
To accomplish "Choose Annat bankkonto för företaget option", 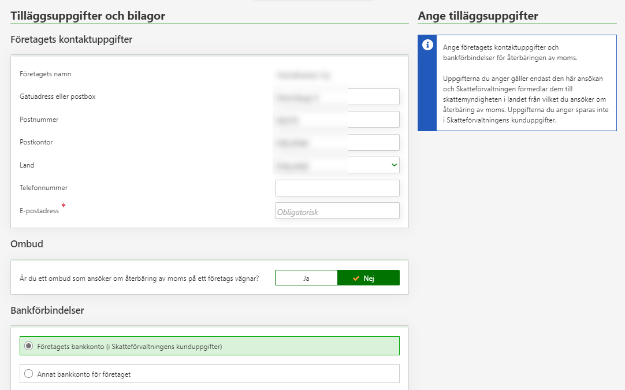I will [x=29, y=374].
